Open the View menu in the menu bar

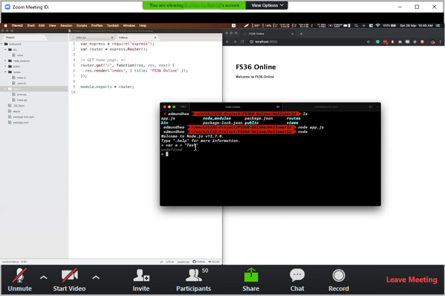(x=52, y=25)
